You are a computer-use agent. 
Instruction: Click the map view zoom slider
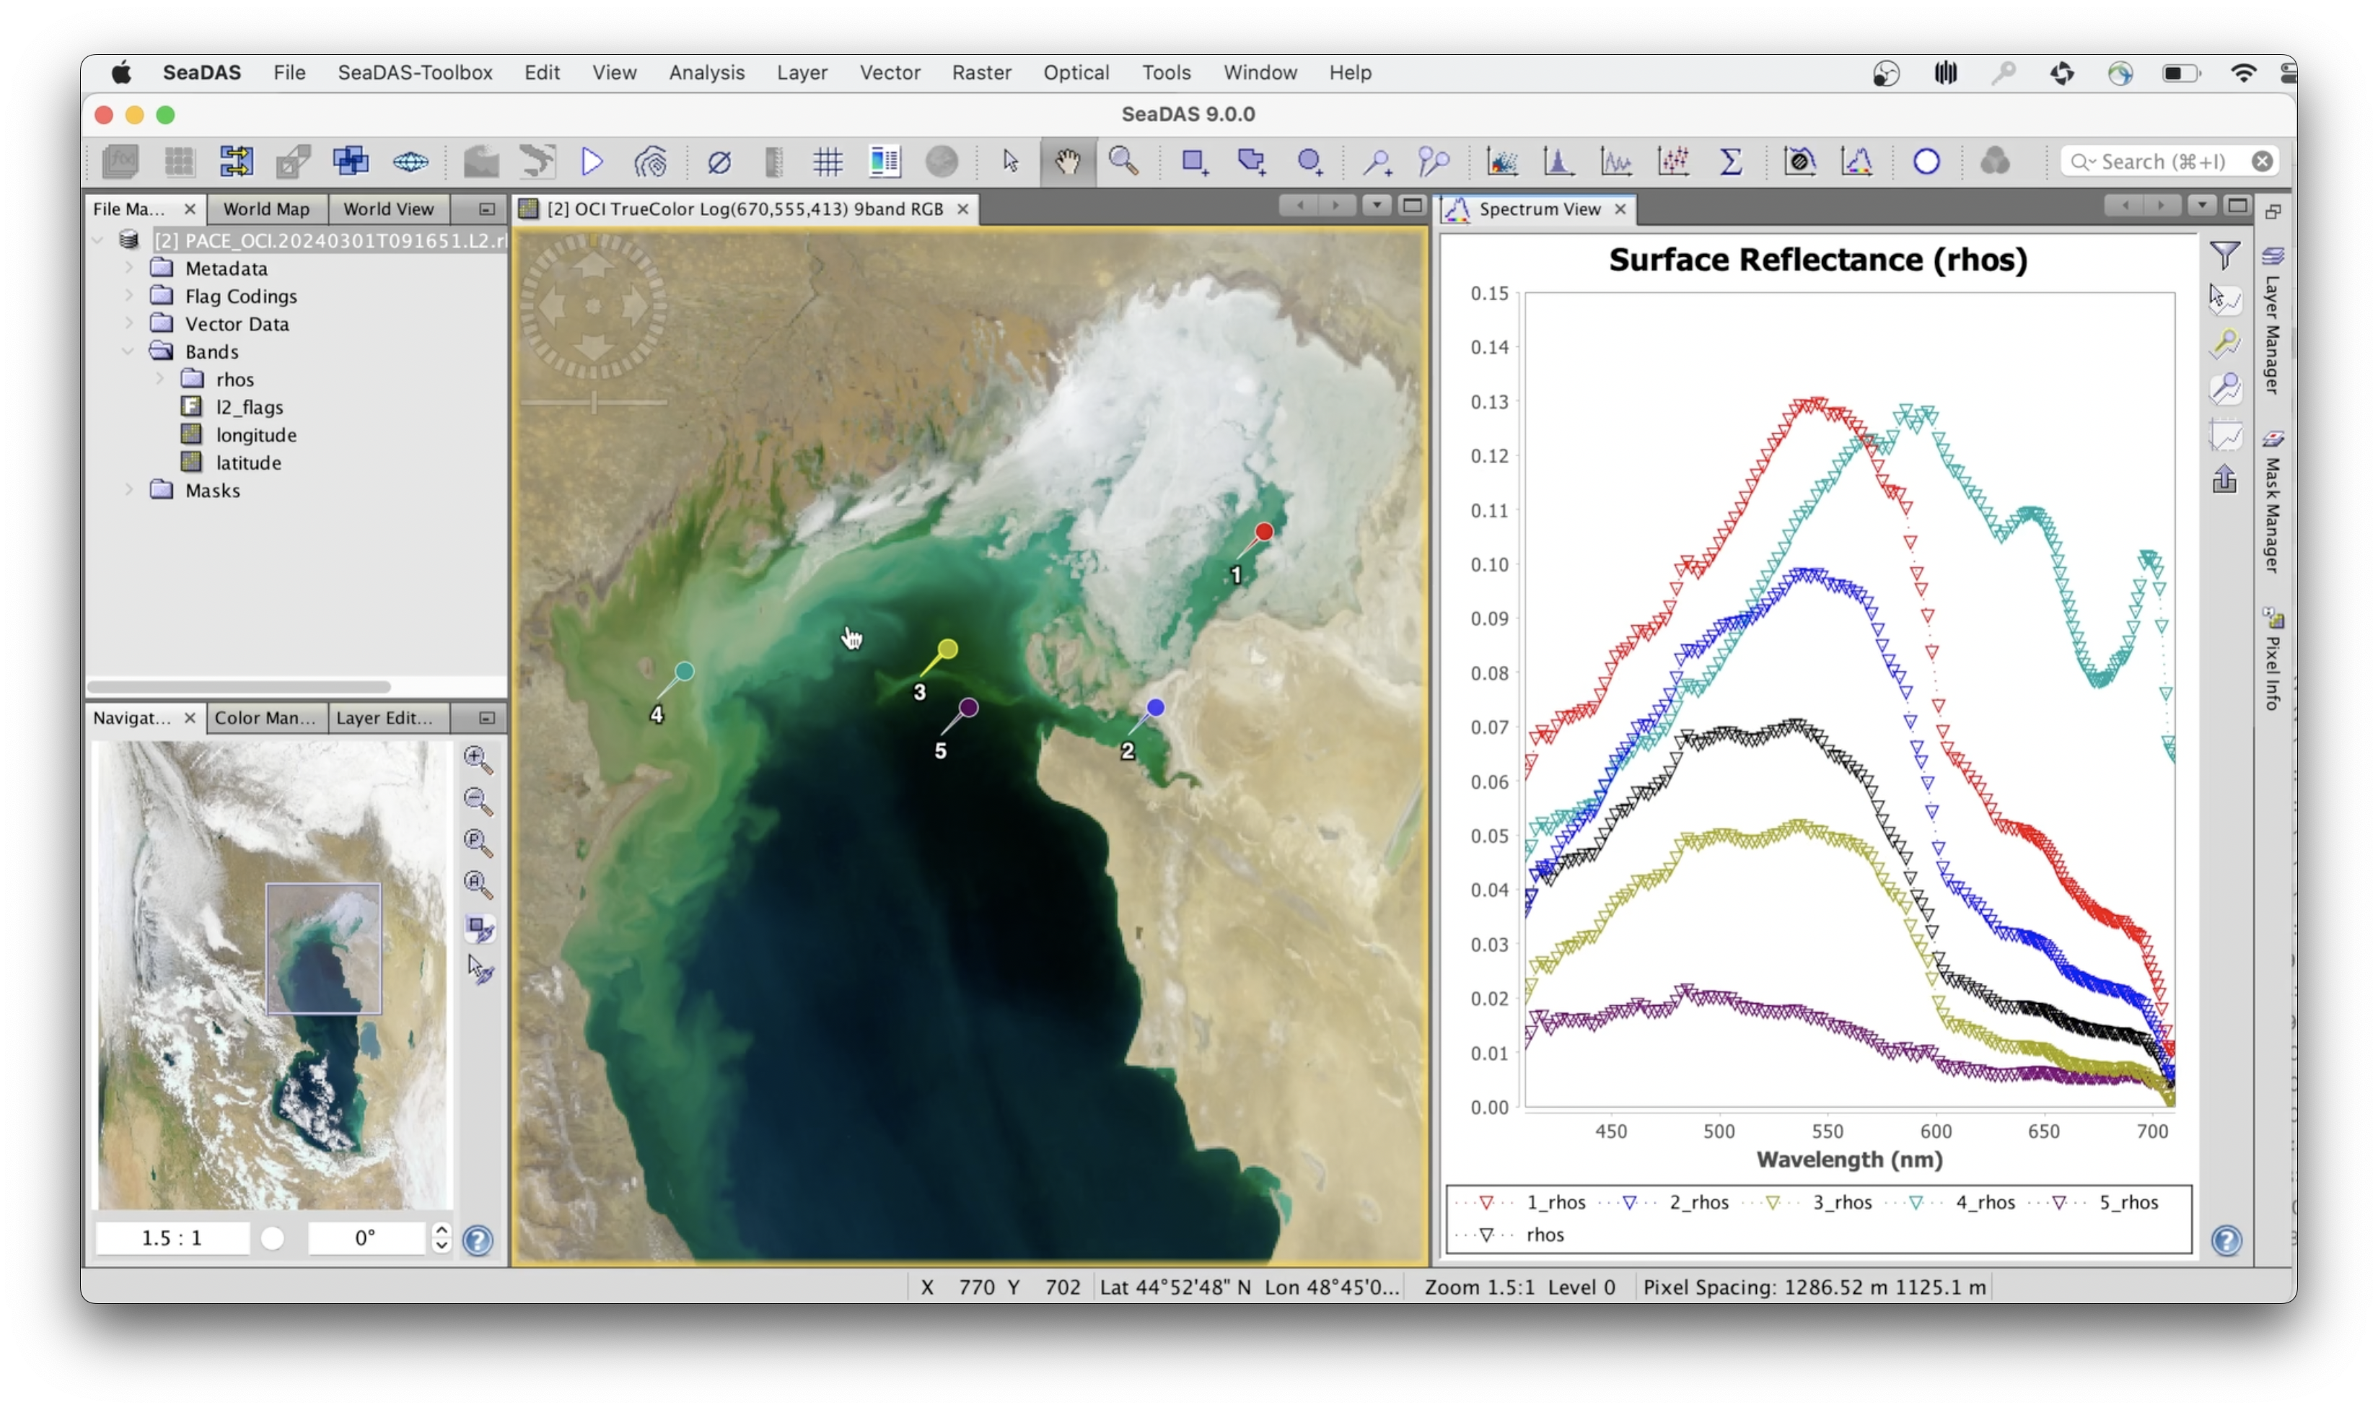click(x=594, y=403)
